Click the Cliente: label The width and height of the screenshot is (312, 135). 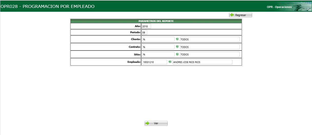pos(136,39)
